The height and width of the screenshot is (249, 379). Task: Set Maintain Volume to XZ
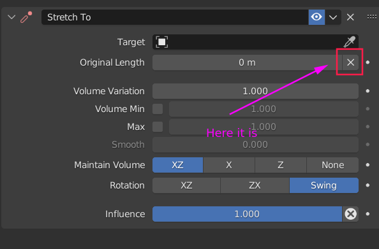point(177,165)
